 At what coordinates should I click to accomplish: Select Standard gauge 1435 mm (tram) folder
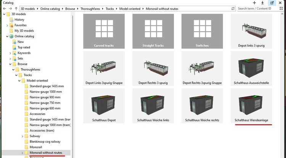point(50,120)
